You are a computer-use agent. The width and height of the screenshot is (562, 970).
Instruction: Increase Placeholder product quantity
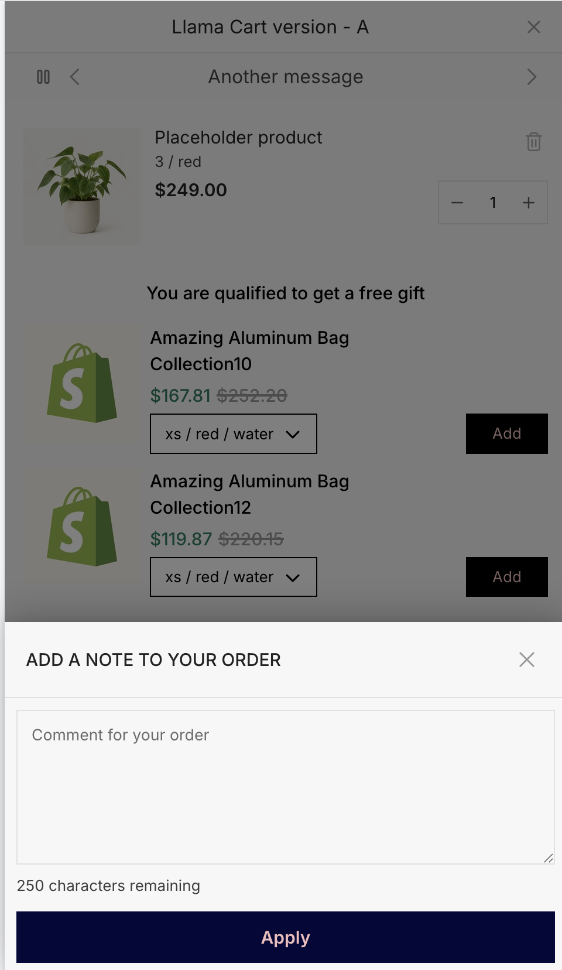[529, 203]
